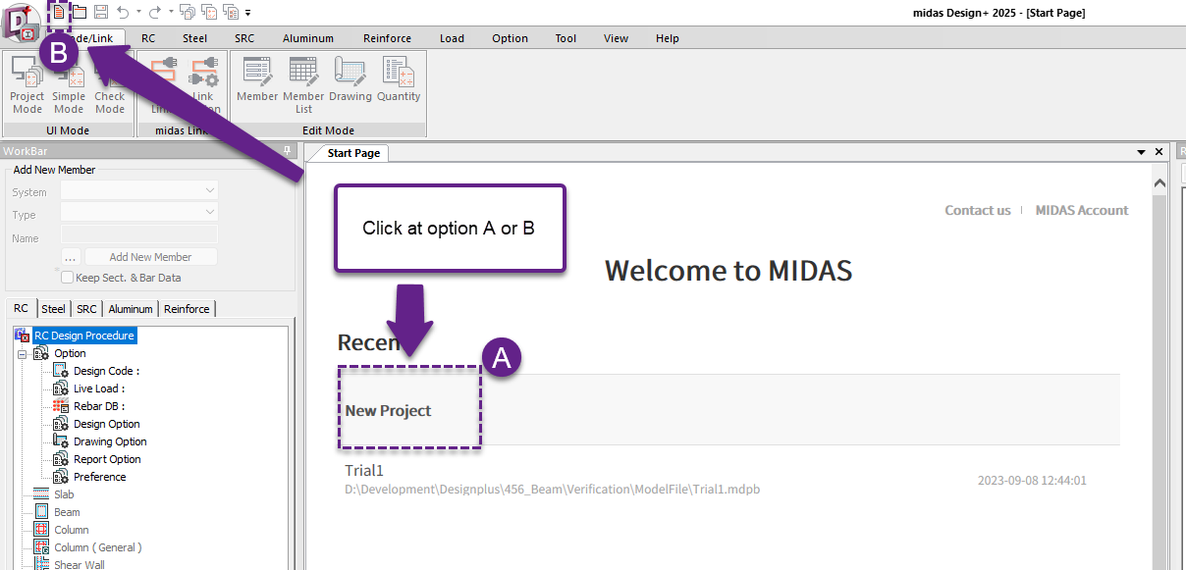Open the Undo history dropdown arrow

138,13
